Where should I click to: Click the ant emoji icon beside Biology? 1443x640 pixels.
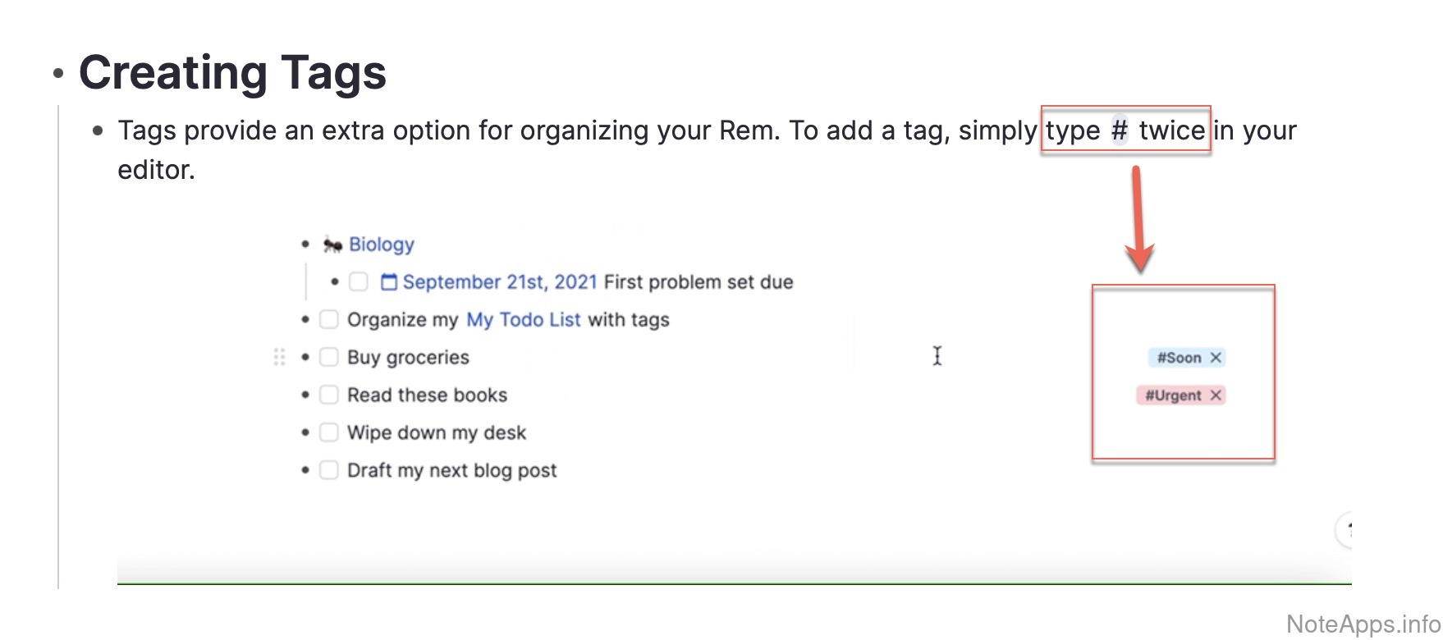[332, 245]
